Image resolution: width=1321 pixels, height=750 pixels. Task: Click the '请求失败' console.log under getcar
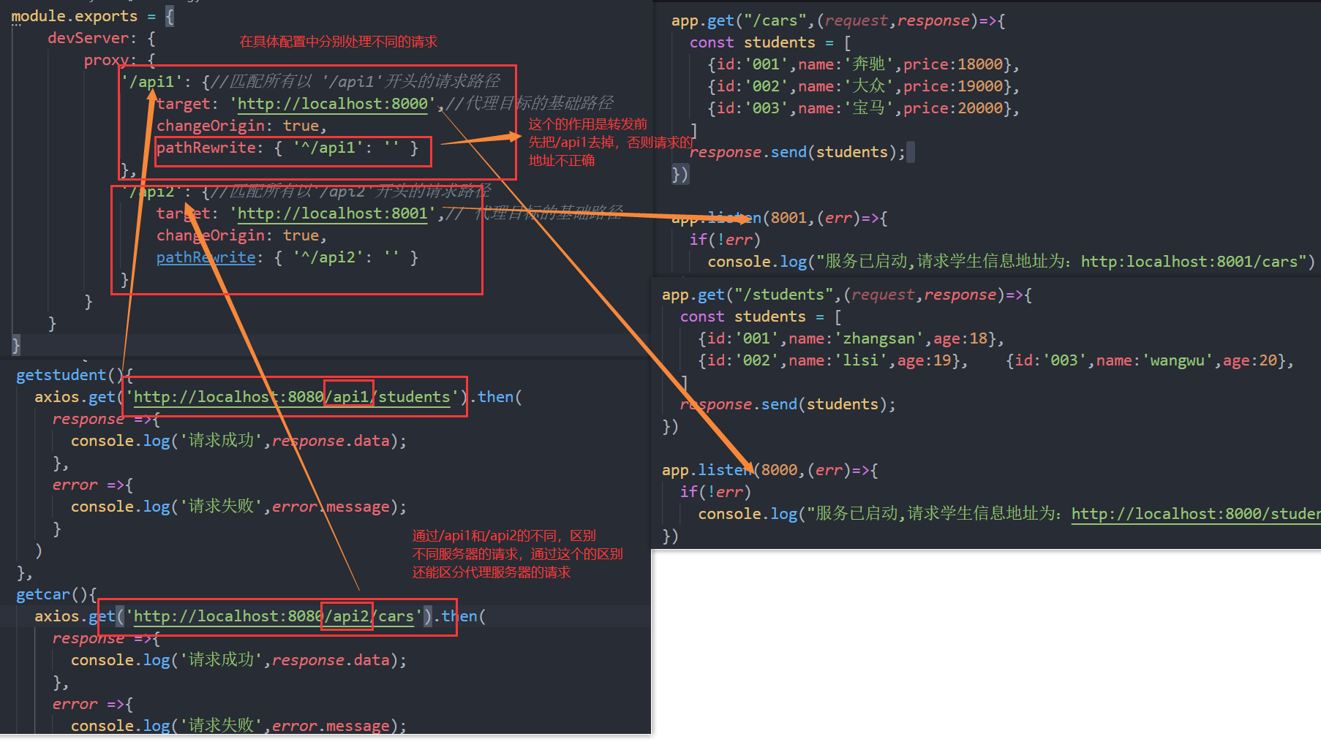point(238,726)
